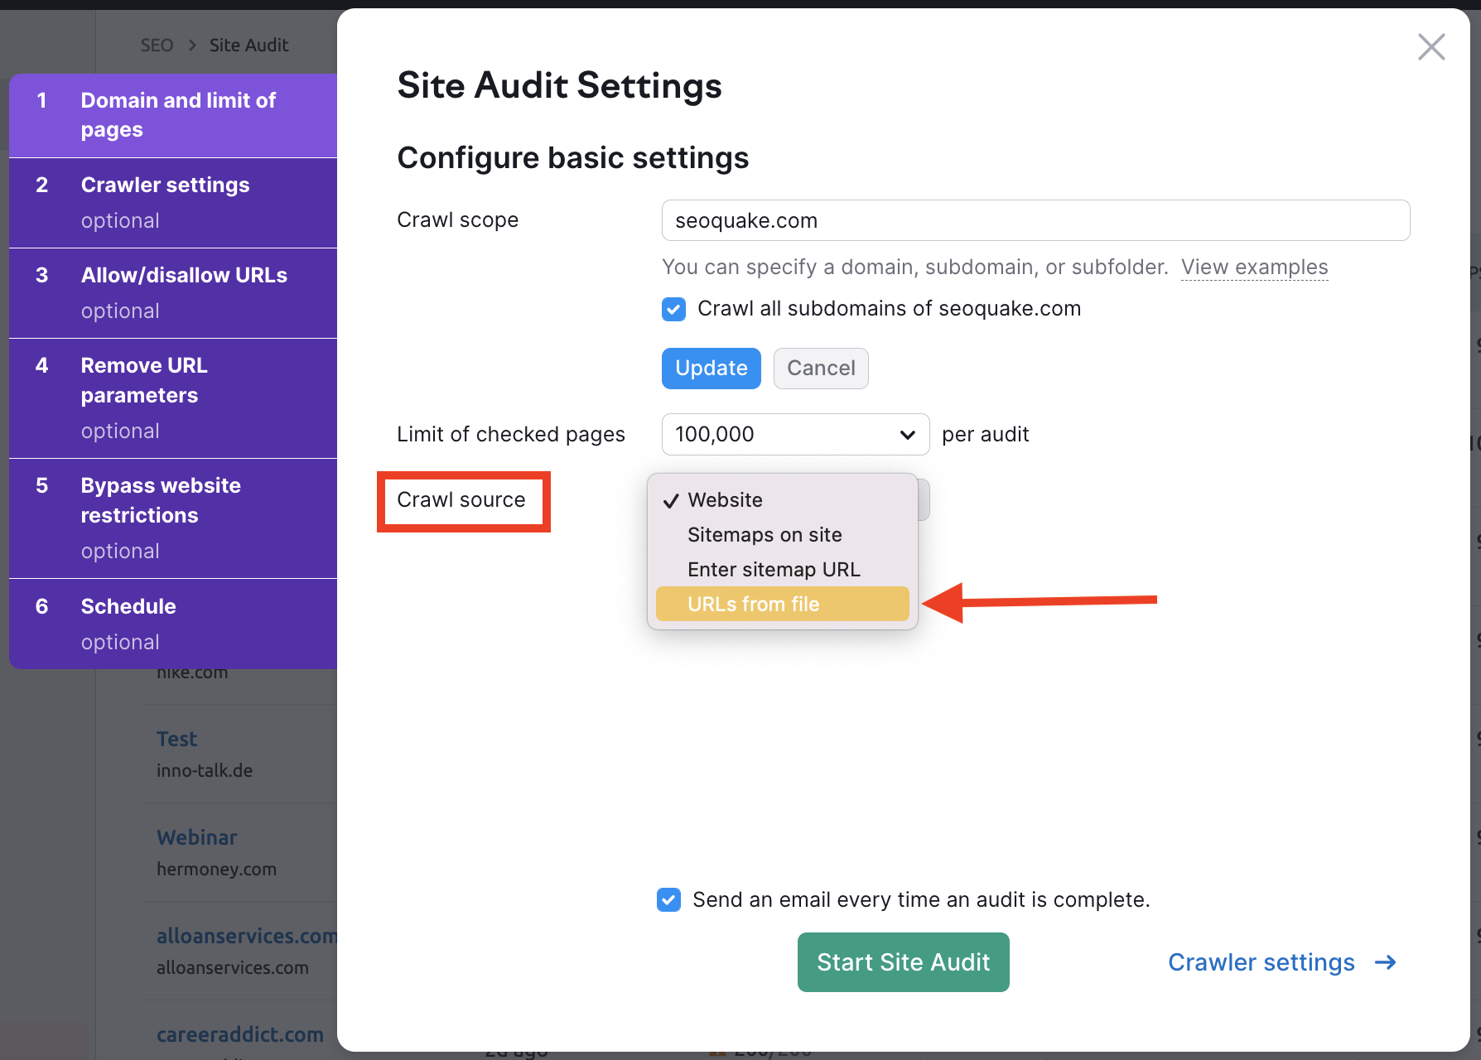Viewport: 1481px width, 1060px height.
Task: Open the Bypass website restrictions step
Action: click(173, 518)
